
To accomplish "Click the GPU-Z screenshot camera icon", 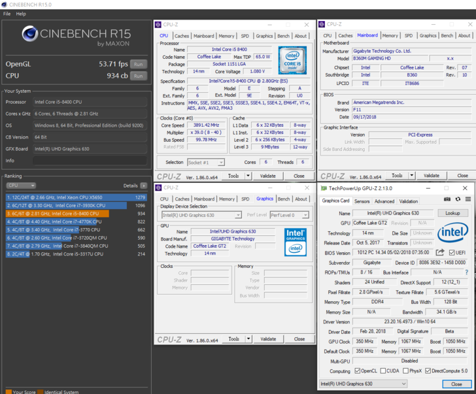I will point(447,199).
